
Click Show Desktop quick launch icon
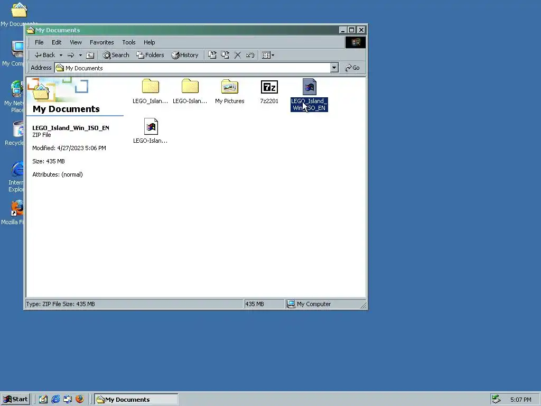[x=43, y=399]
